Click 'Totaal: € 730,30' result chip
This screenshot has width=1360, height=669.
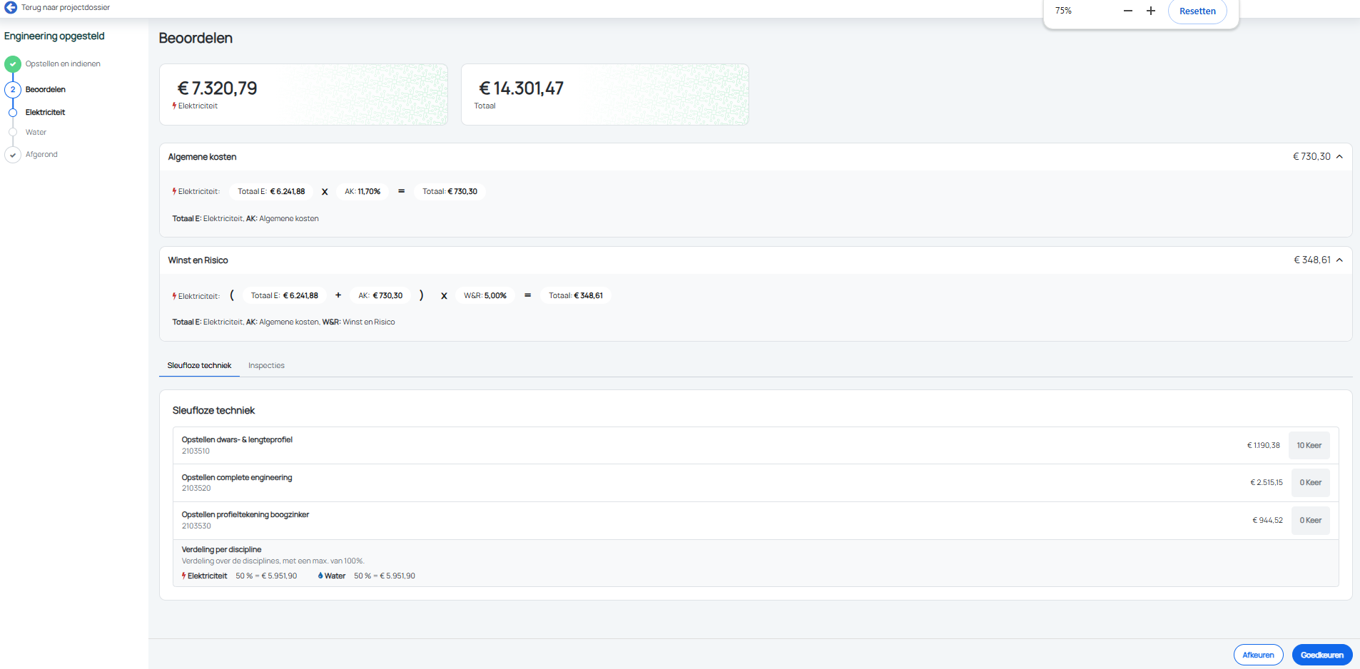point(450,192)
